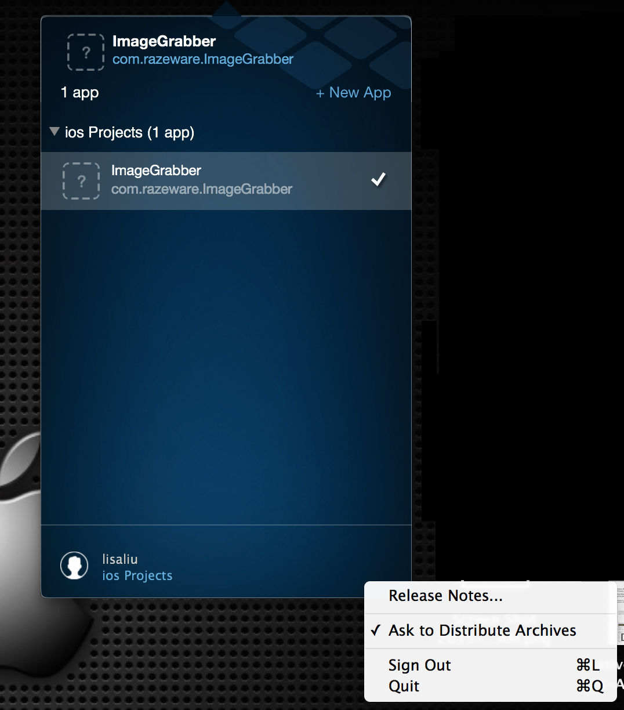
Task: Click the ImageGrabber title in header
Action: (164, 41)
